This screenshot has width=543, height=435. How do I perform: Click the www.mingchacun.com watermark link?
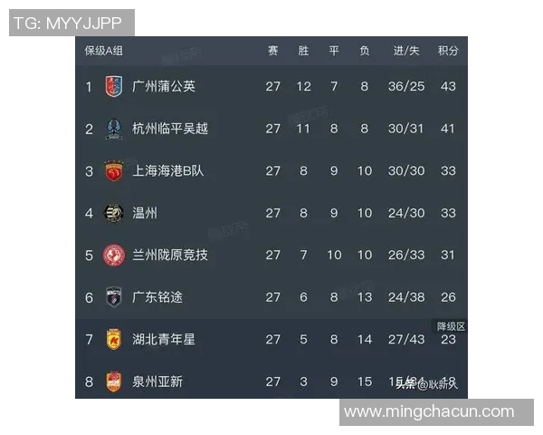tap(429, 412)
